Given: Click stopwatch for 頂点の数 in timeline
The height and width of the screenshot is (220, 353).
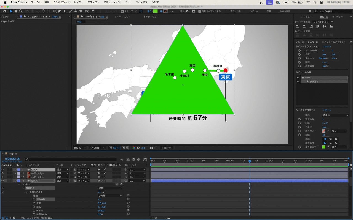Looking at the screenshot, I should click(34, 199).
